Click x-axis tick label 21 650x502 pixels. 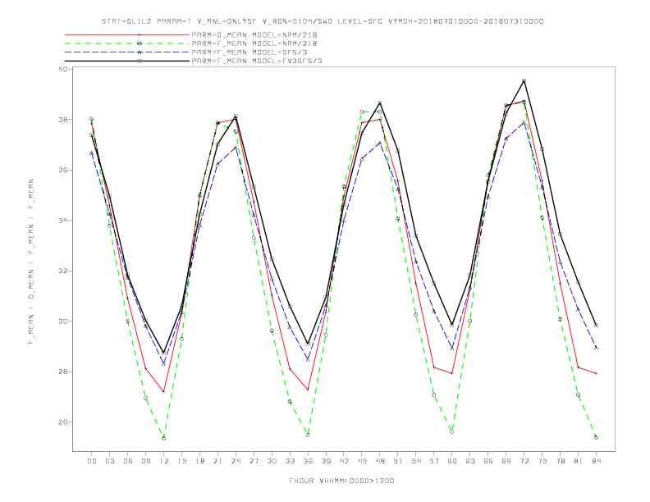coord(217,461)
